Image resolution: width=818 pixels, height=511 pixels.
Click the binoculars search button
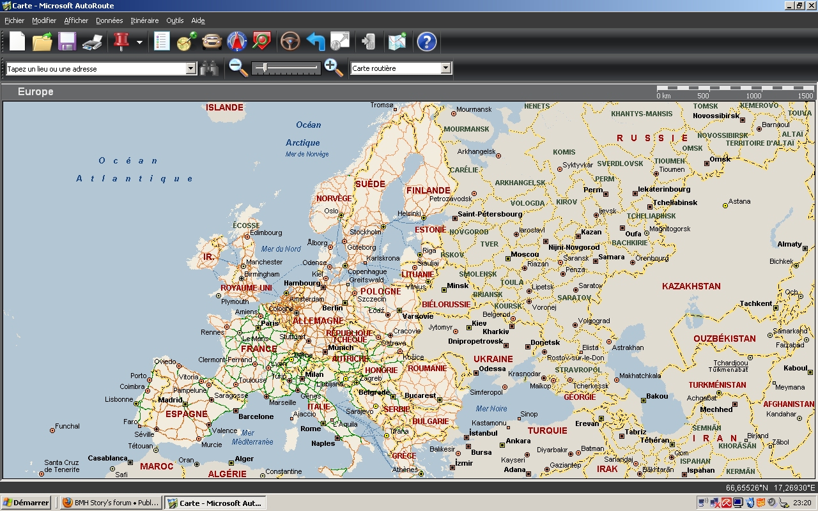click(x=209, y=68)
